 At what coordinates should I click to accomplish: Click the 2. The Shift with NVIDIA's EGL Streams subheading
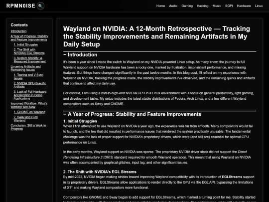click(100, 172)
